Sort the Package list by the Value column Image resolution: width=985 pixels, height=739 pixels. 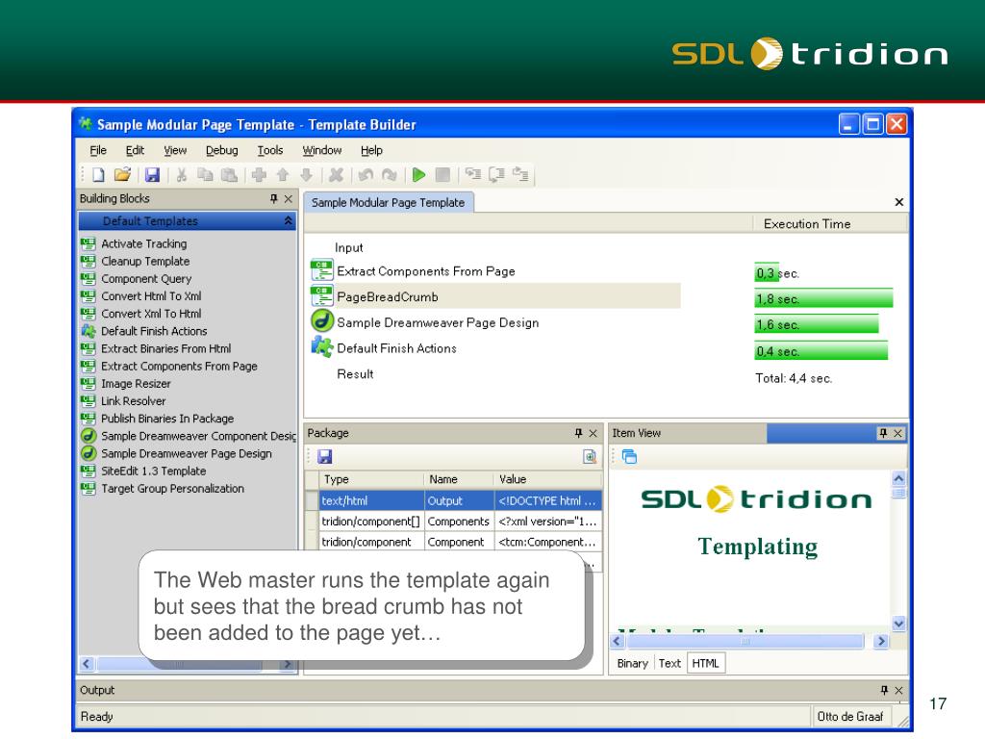547,479
